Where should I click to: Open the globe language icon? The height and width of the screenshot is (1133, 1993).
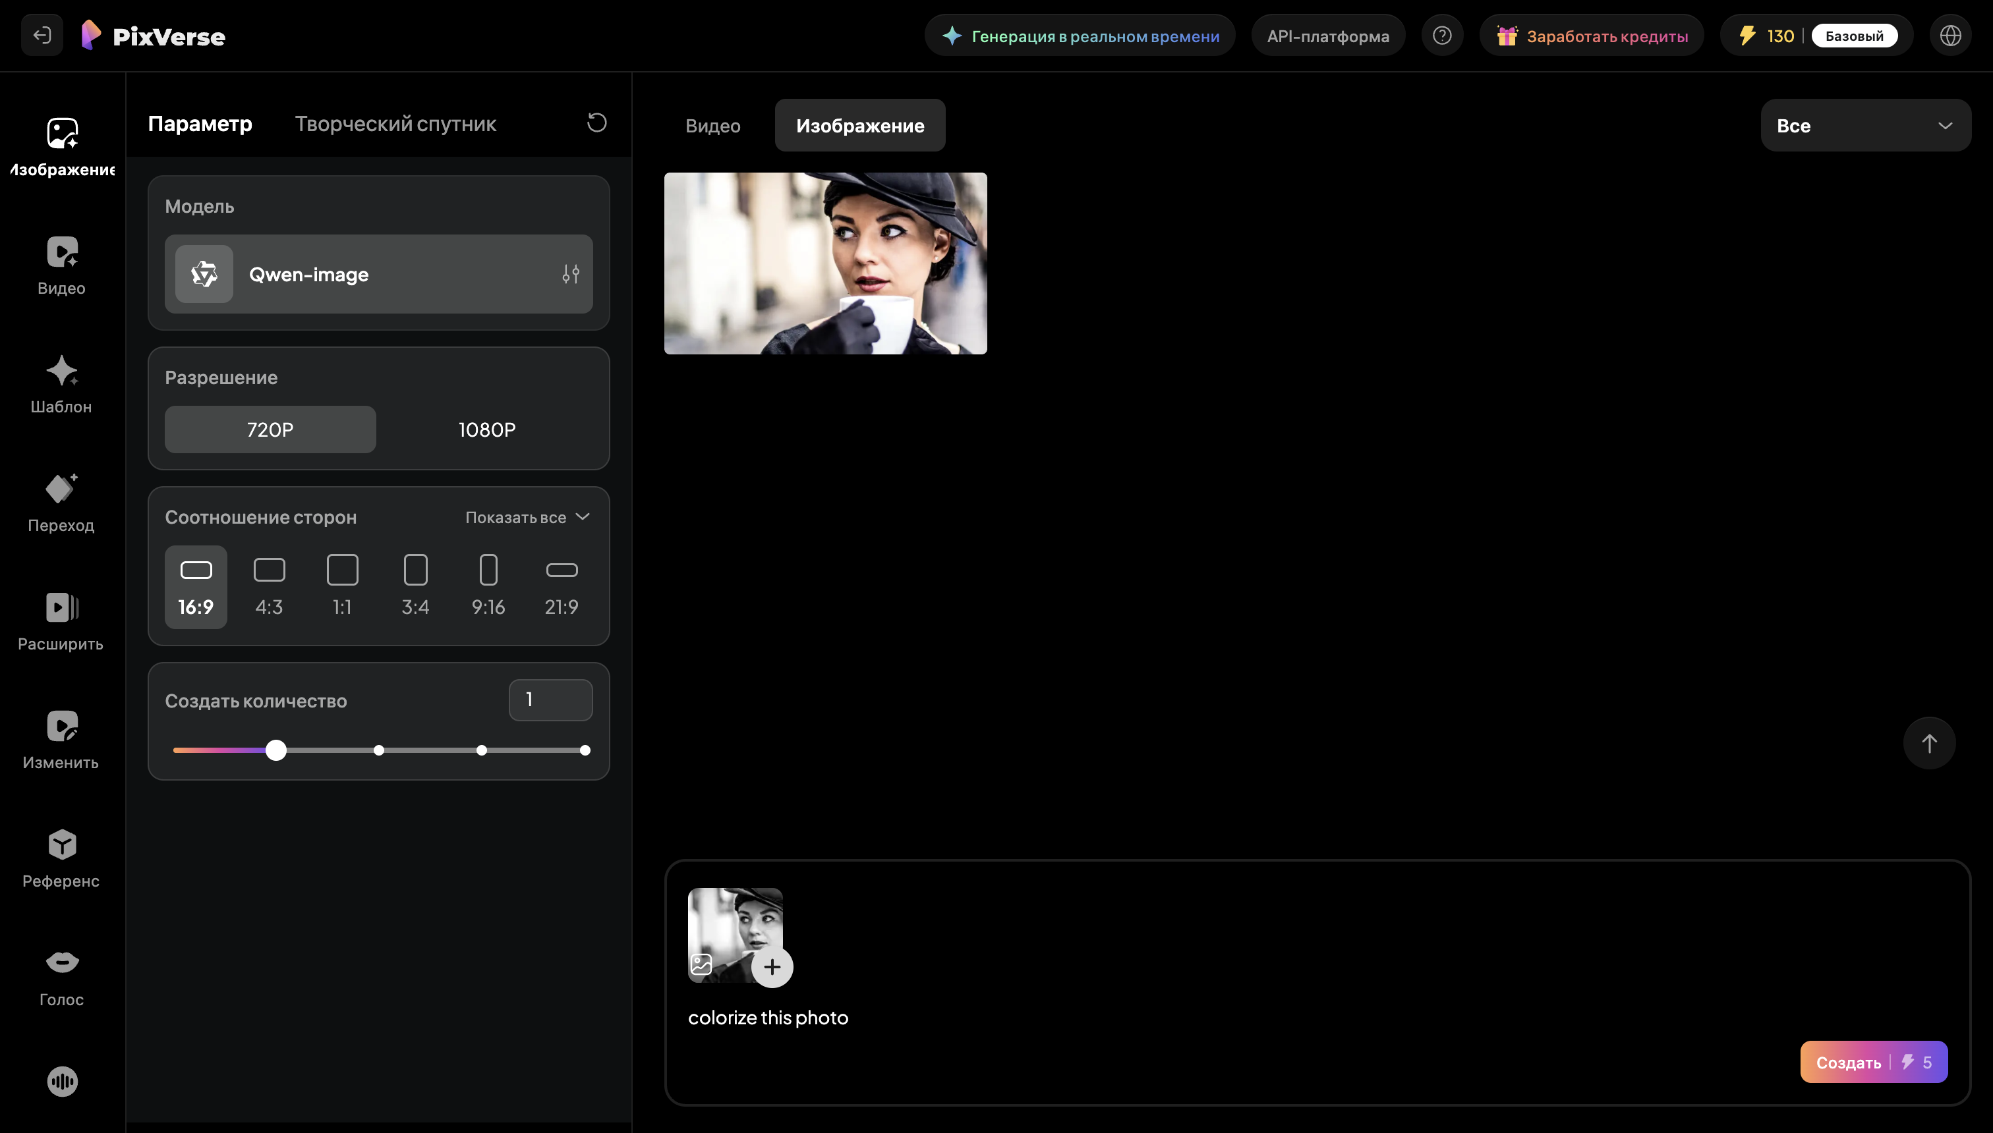coord(1950,36)
